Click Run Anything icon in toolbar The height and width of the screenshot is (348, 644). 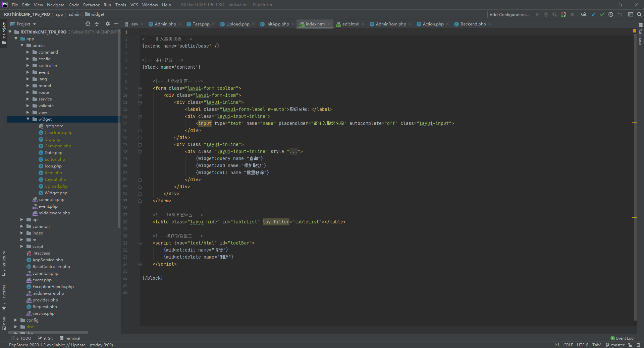(631, 14)
